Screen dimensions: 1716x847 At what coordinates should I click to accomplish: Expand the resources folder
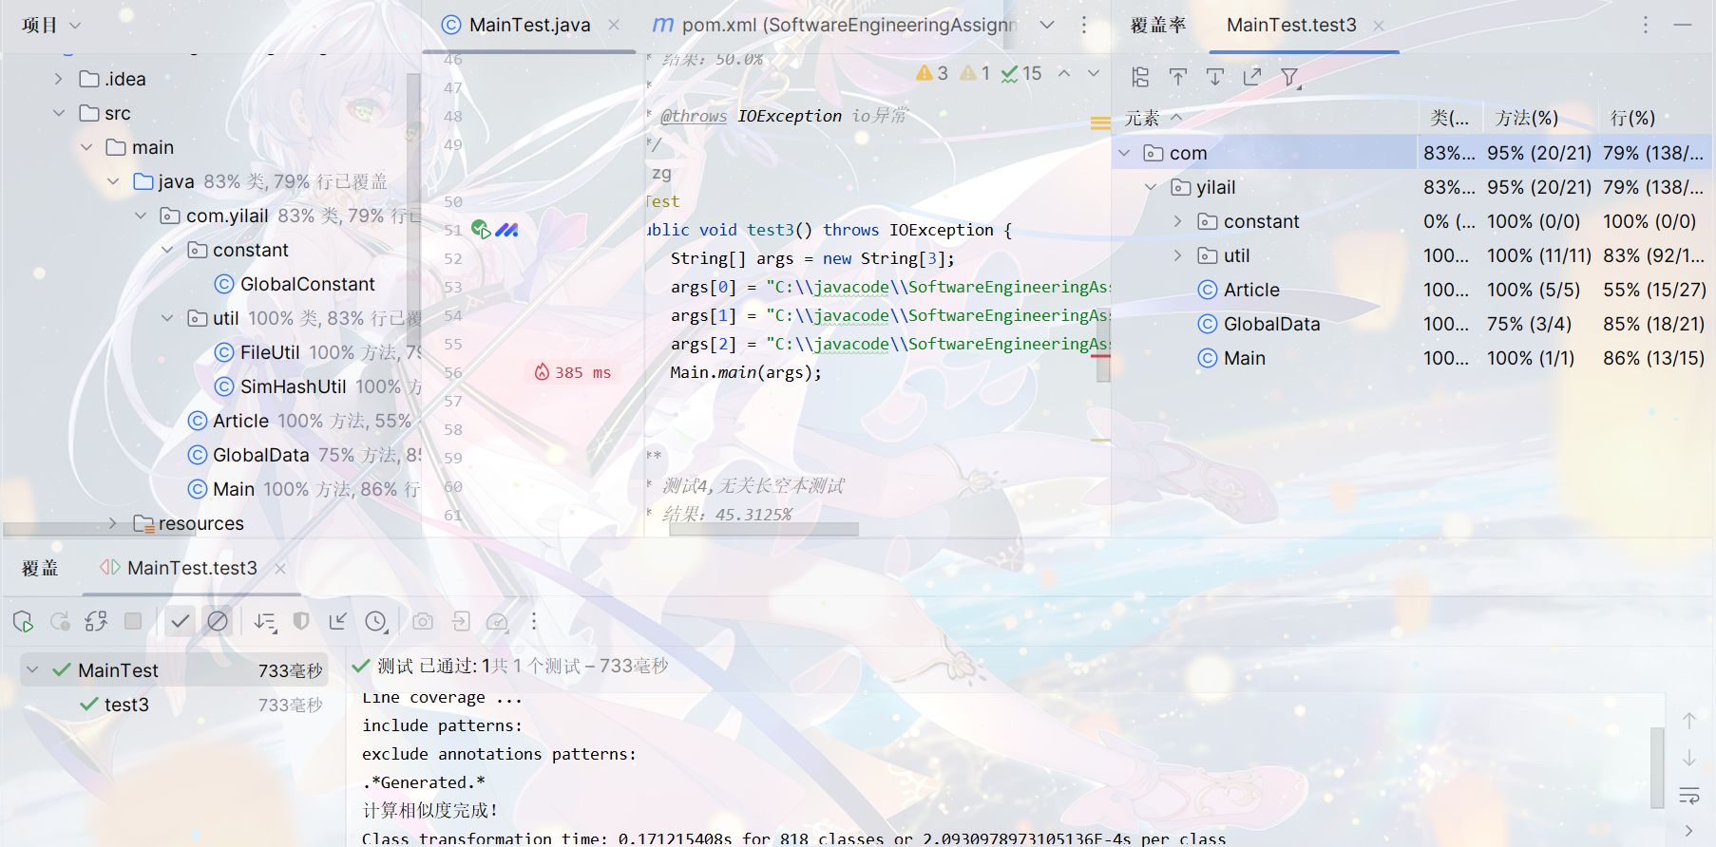(112, 523)
